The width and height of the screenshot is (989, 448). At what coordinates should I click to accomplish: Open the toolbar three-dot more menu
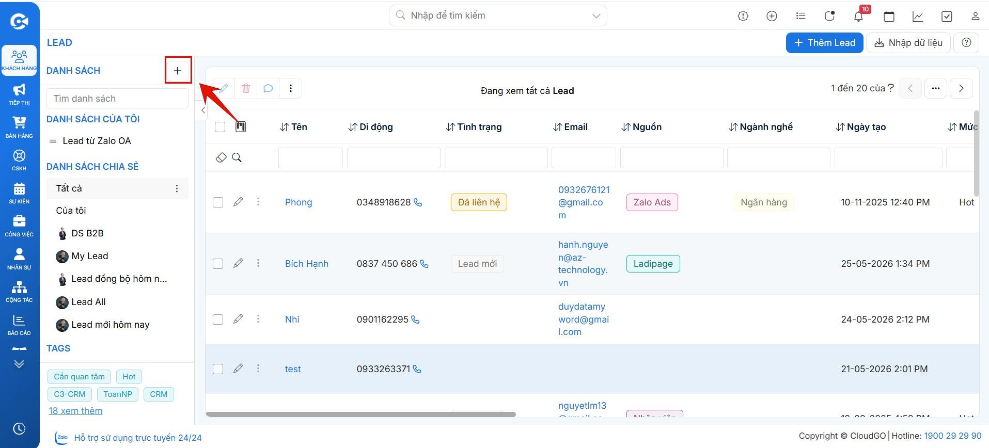click(291, 89)
